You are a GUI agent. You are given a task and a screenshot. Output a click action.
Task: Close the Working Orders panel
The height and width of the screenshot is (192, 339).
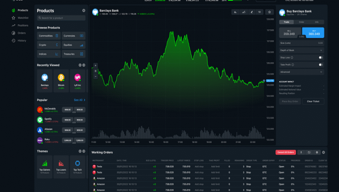click(324, 152)
